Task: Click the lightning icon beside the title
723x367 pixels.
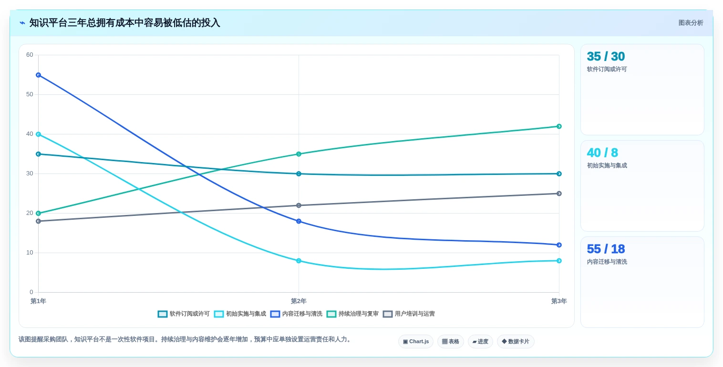Action: (x=22, y=23)
